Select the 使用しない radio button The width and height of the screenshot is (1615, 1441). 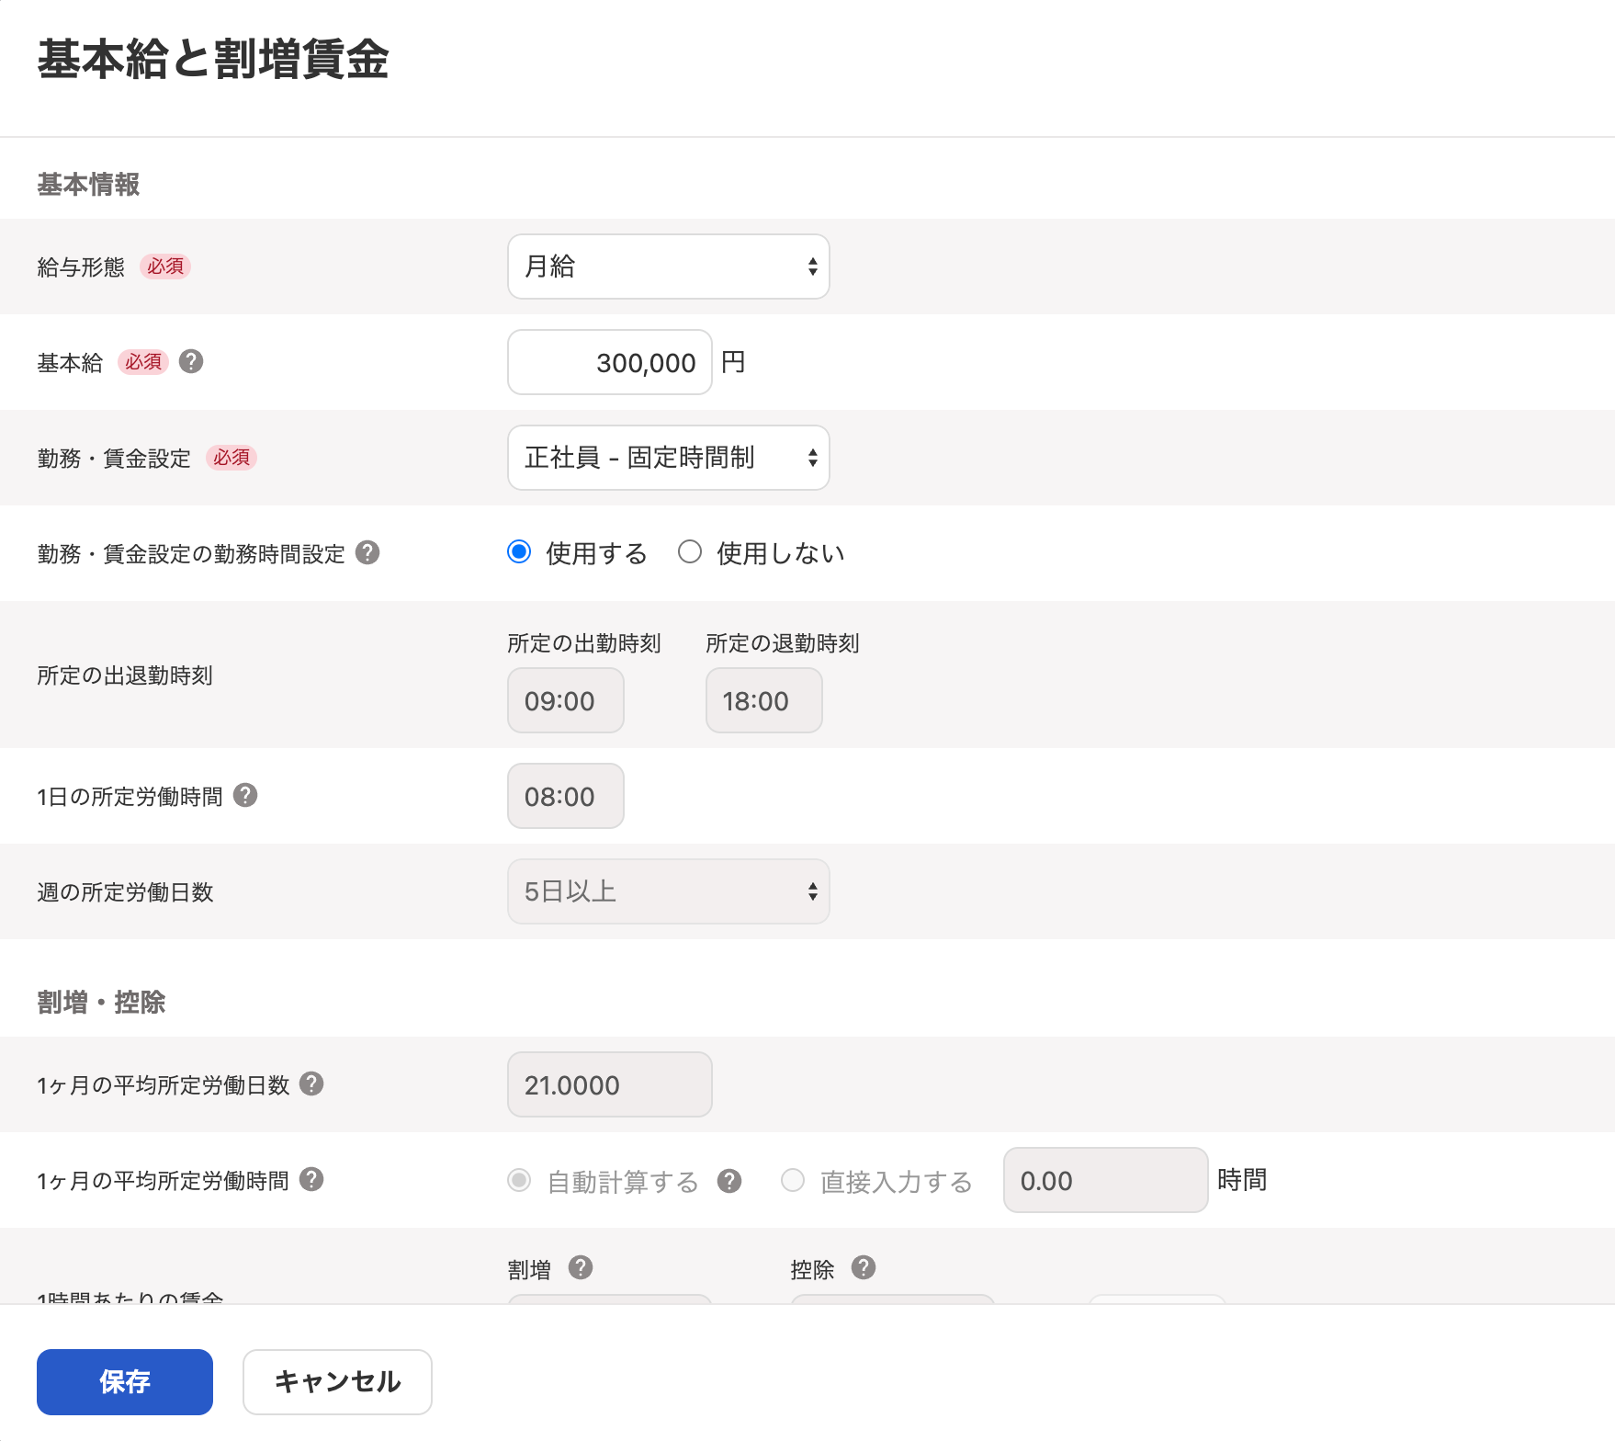point(690,552)
